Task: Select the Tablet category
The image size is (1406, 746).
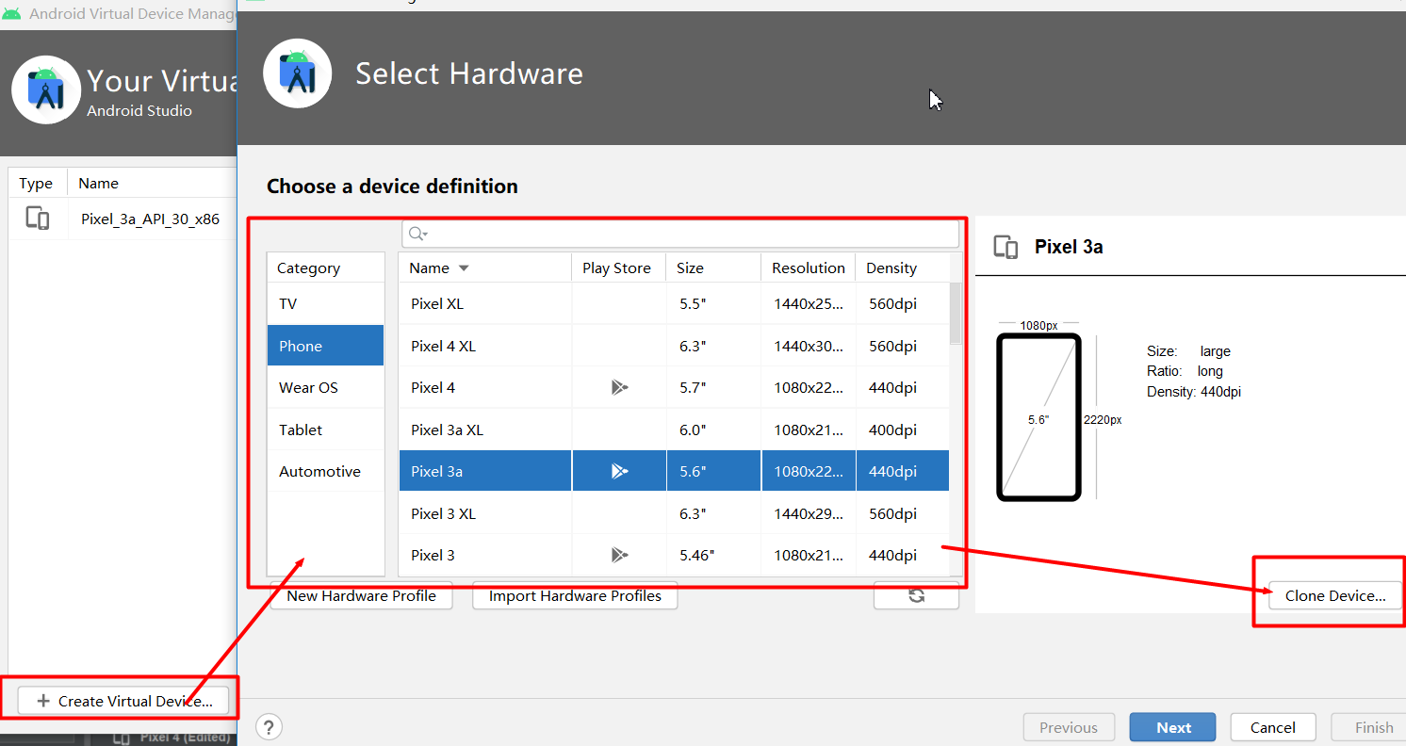Action: click(x=326, y=430)
